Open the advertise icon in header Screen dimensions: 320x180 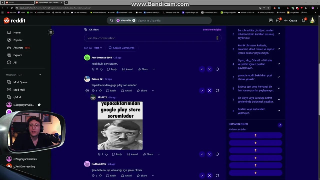coord(271,20)
